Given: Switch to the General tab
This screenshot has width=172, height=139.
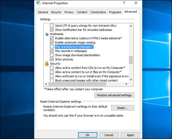Looking at the screenshot, I should click(43, 12).
